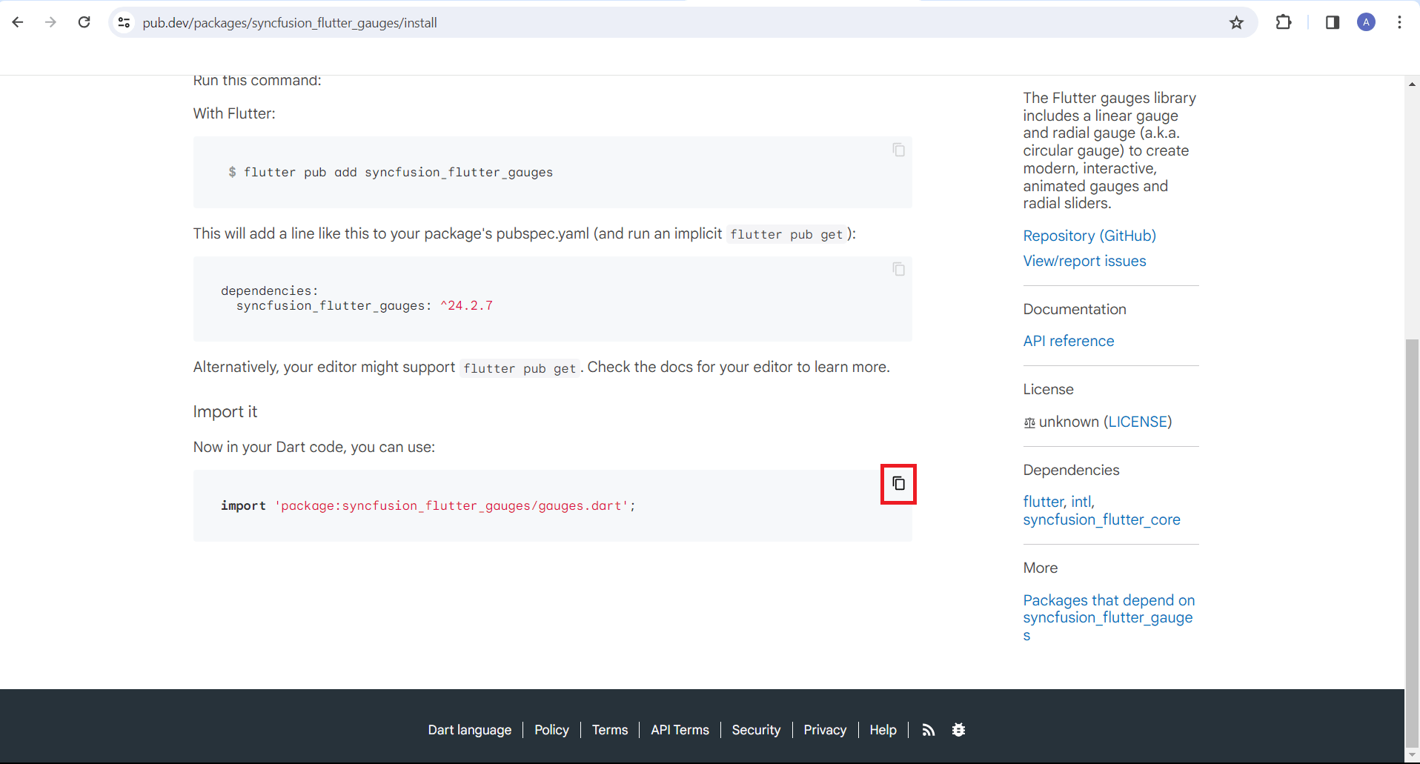Open the Dart language footer link
Image resolution: width=1420 pixels, height=764 pixels.
coord(470,730)
